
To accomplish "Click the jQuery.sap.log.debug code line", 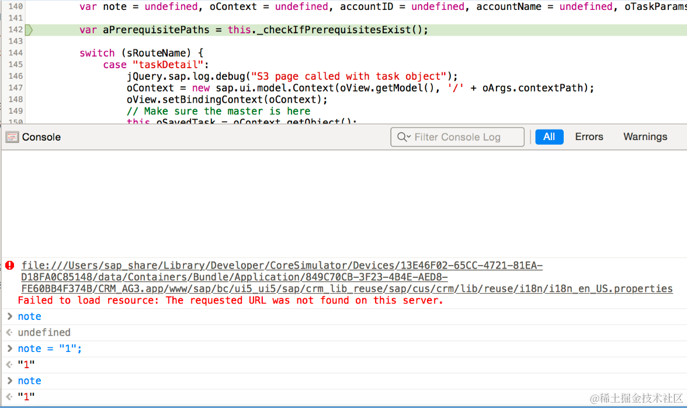I will coord(292,76).
